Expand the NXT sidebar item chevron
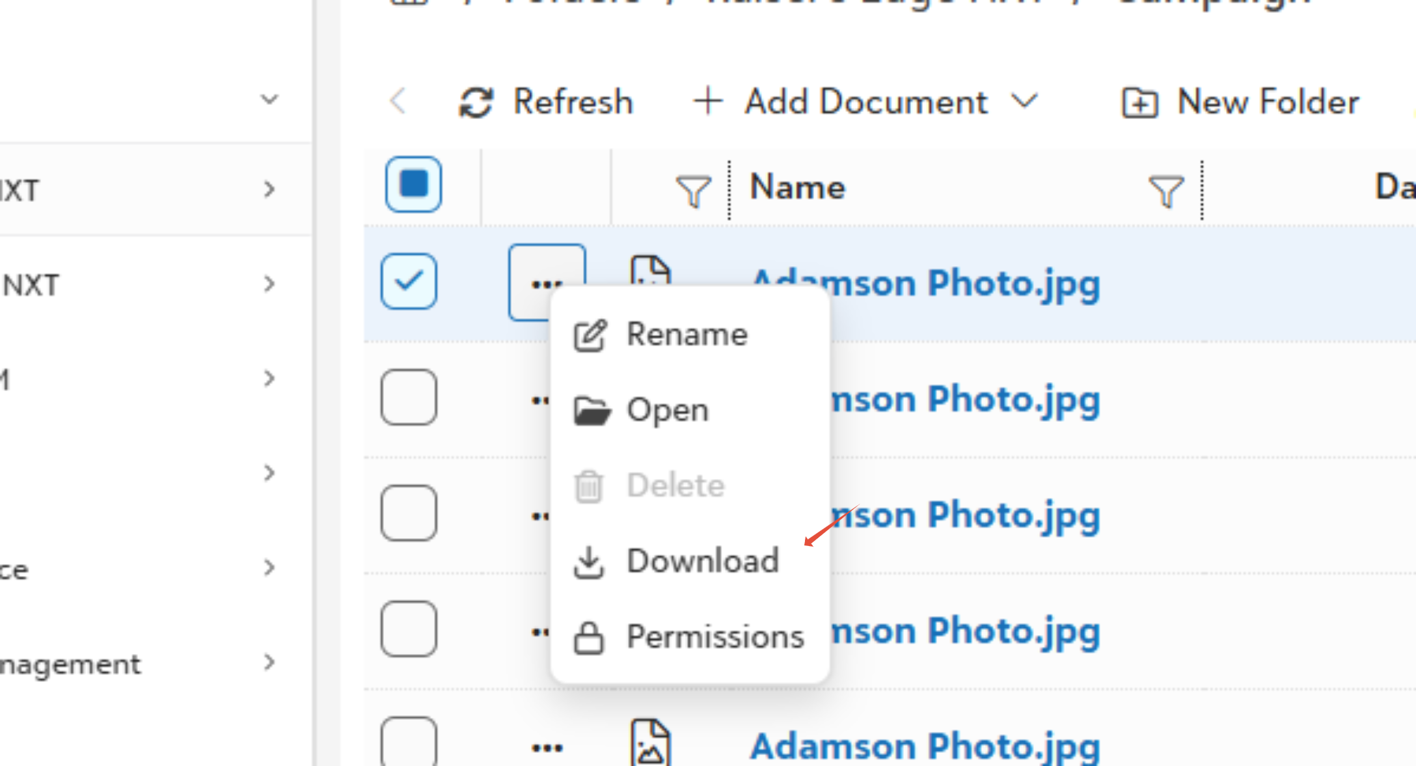The height and width of the screenshot is (766, 1416). [269, 284]
